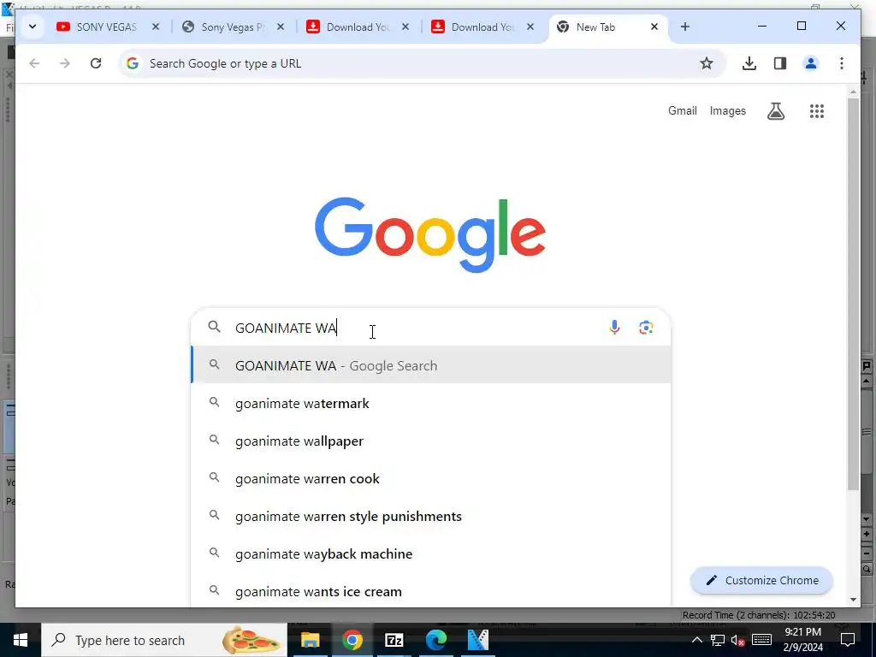Toggle the Chrome side panel
Screen dimensions: 876x657
point(780,63)
